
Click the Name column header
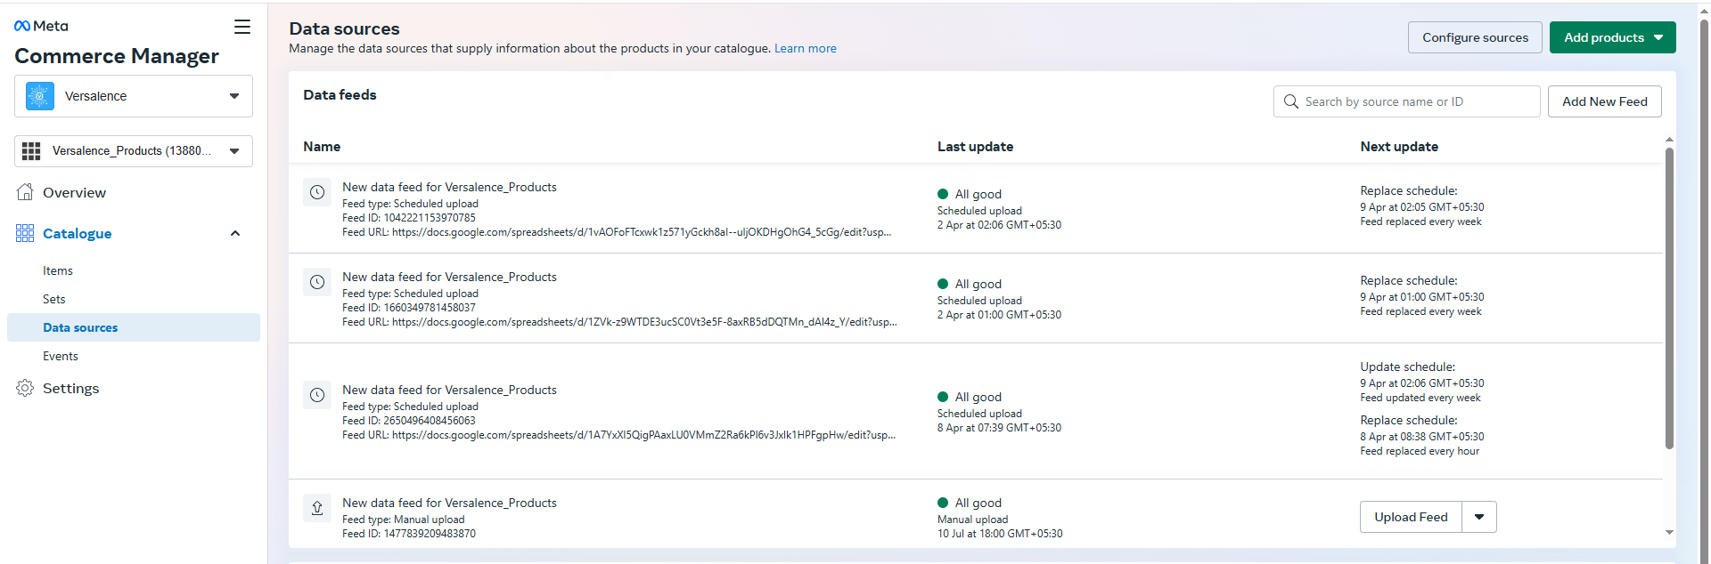pos(322,147)
